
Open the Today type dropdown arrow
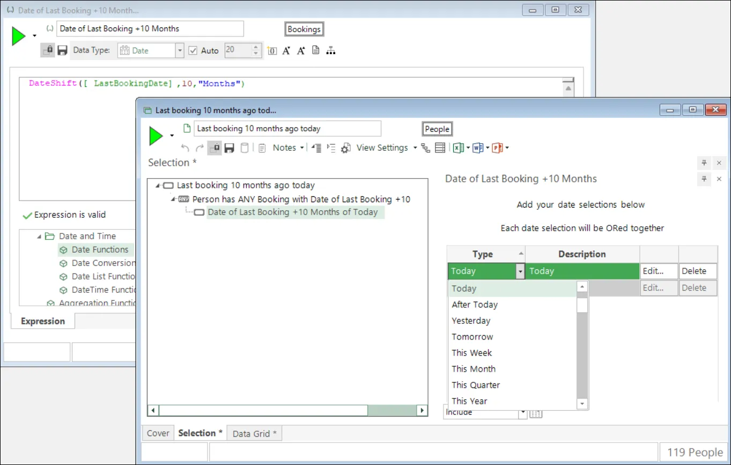(520, 271)
